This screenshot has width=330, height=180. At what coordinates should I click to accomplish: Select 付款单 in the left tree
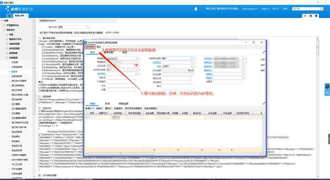click(x=15, y=63)
